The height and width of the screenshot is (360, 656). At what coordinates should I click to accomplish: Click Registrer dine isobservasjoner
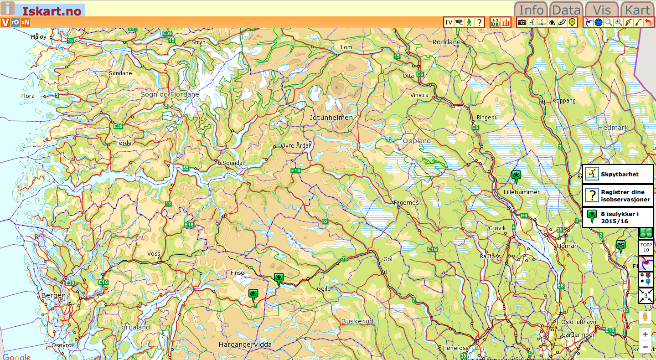click(x=618, y=195)
